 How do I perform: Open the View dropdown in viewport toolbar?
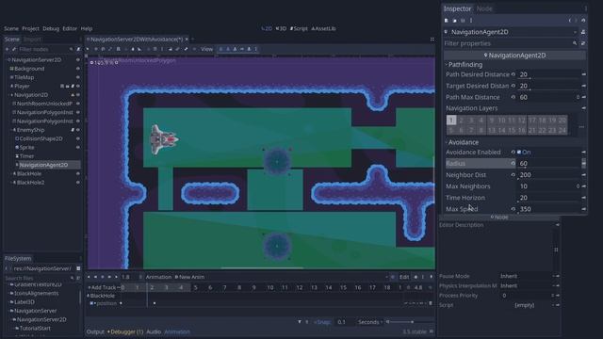206,49
